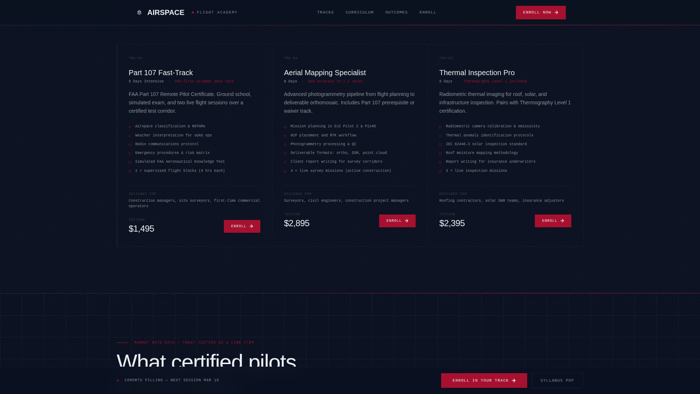Image resolution: width=700 pixels, height=394 pixels.
Task: Check the Airspace classification & NOTAMs box
Action: click(x=130, y=127)
